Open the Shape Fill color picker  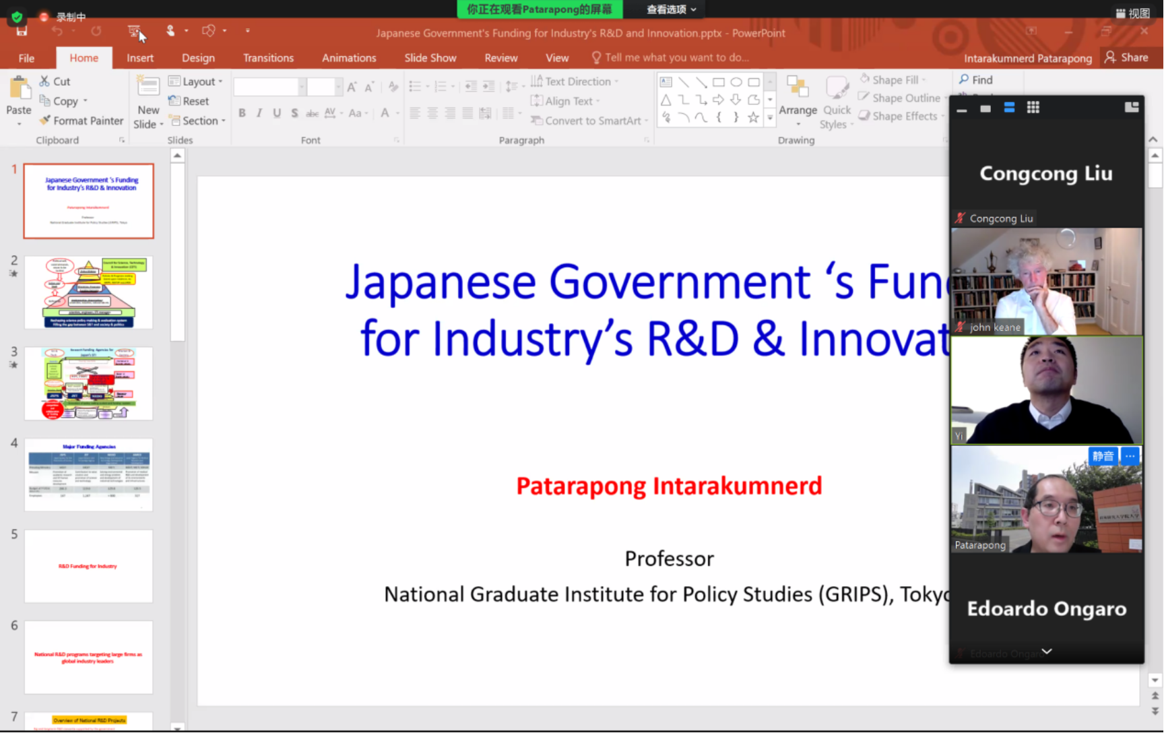[x=894, y=79]
